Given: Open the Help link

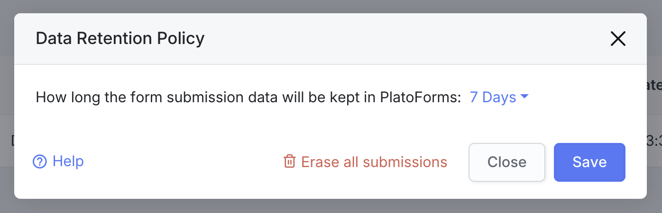Looking at the screenshot, I should (x=68, y=161).
